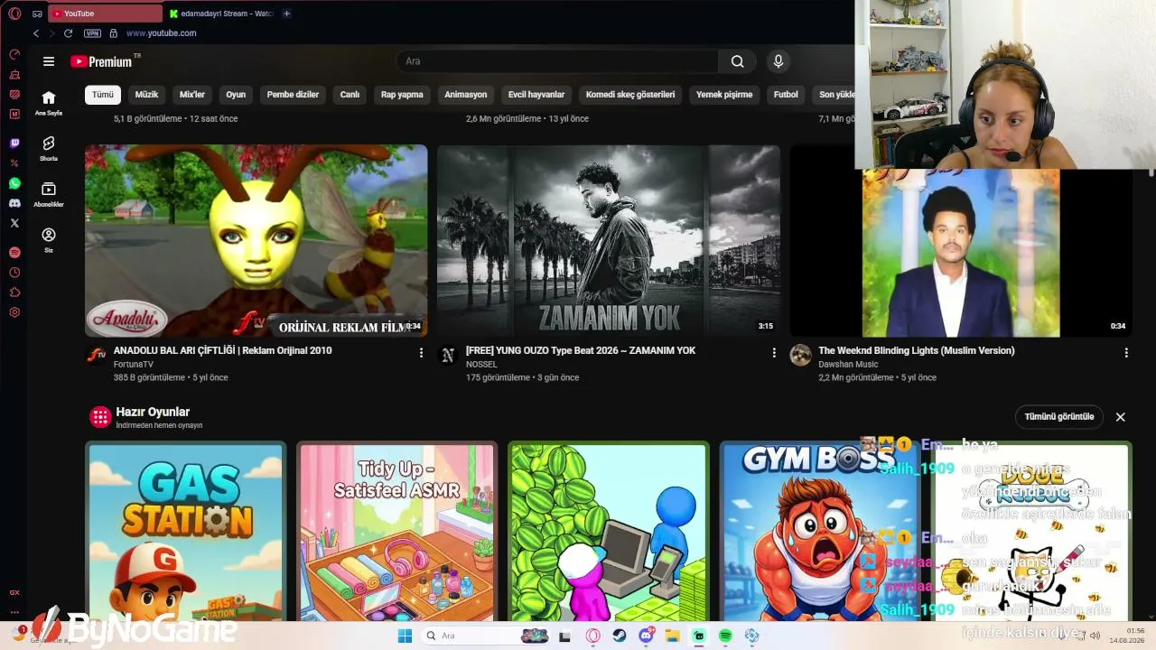Click the magnifier search button
This screenshot has height=650, width=1156.
pos(738,61)
